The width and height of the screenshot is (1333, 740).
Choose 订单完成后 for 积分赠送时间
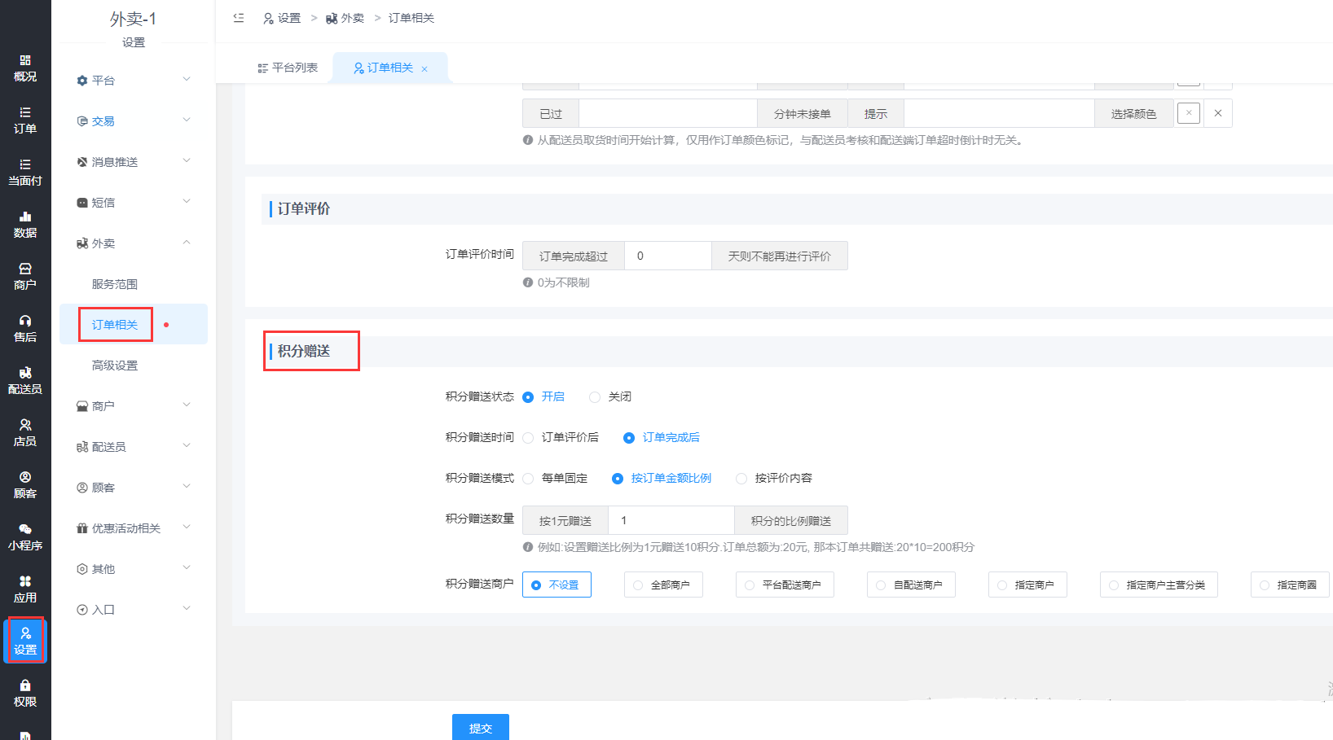[662, 437]
